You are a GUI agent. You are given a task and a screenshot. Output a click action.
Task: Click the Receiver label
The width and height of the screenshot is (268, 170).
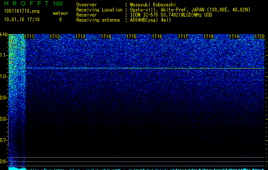point(86,15)
